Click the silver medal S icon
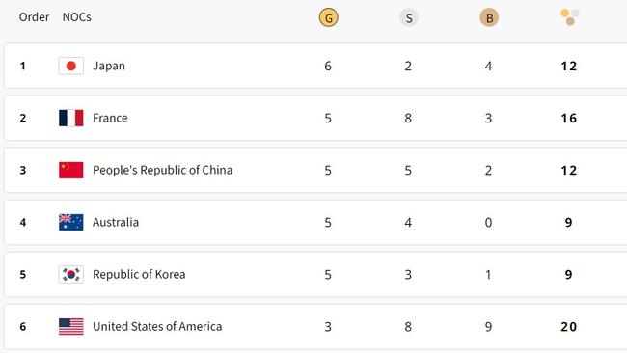Viewport: 627px width, 353px height. 409,18
